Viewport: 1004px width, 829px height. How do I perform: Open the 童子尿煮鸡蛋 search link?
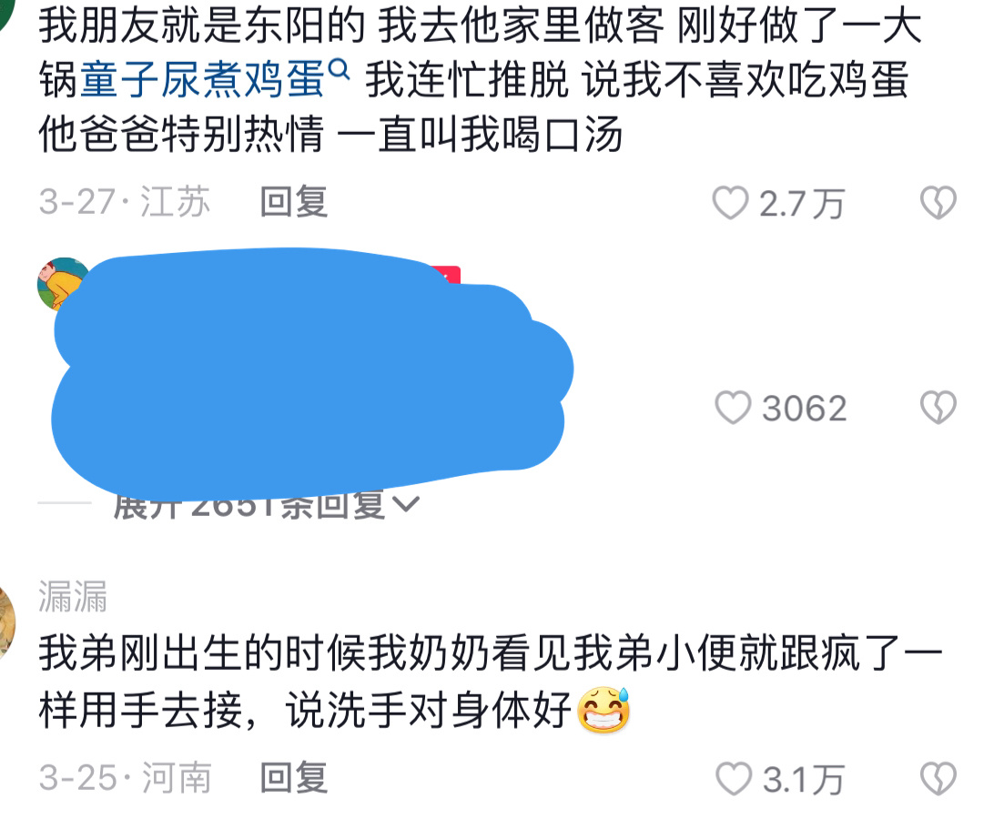pos(203,81)
